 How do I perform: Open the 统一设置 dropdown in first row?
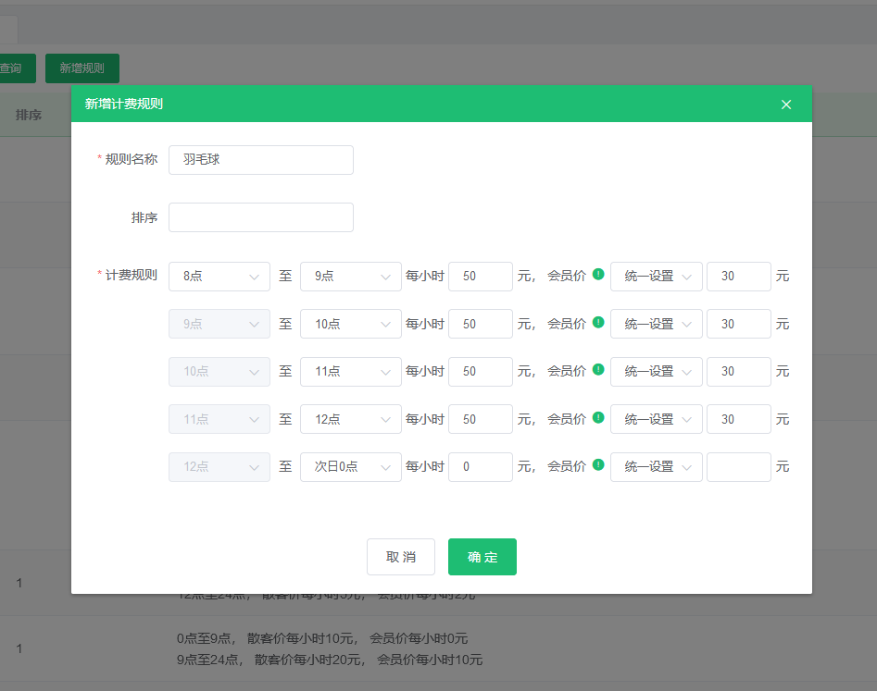coord(656,277)
